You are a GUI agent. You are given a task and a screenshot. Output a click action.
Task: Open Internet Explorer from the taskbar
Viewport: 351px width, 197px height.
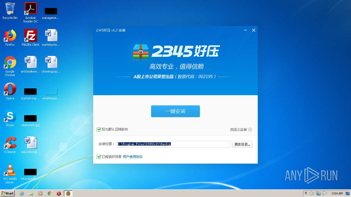[22, 193]
